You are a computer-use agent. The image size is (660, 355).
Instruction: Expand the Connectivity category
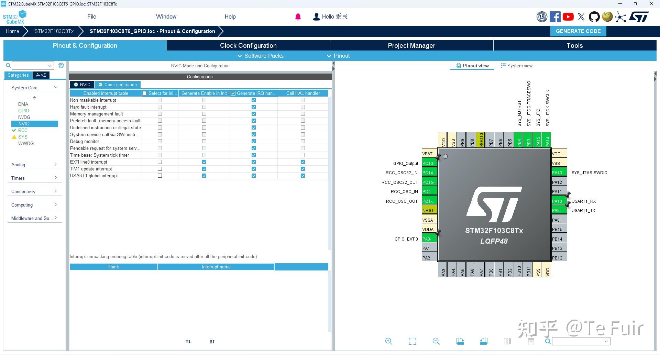[x=55, y=191]
